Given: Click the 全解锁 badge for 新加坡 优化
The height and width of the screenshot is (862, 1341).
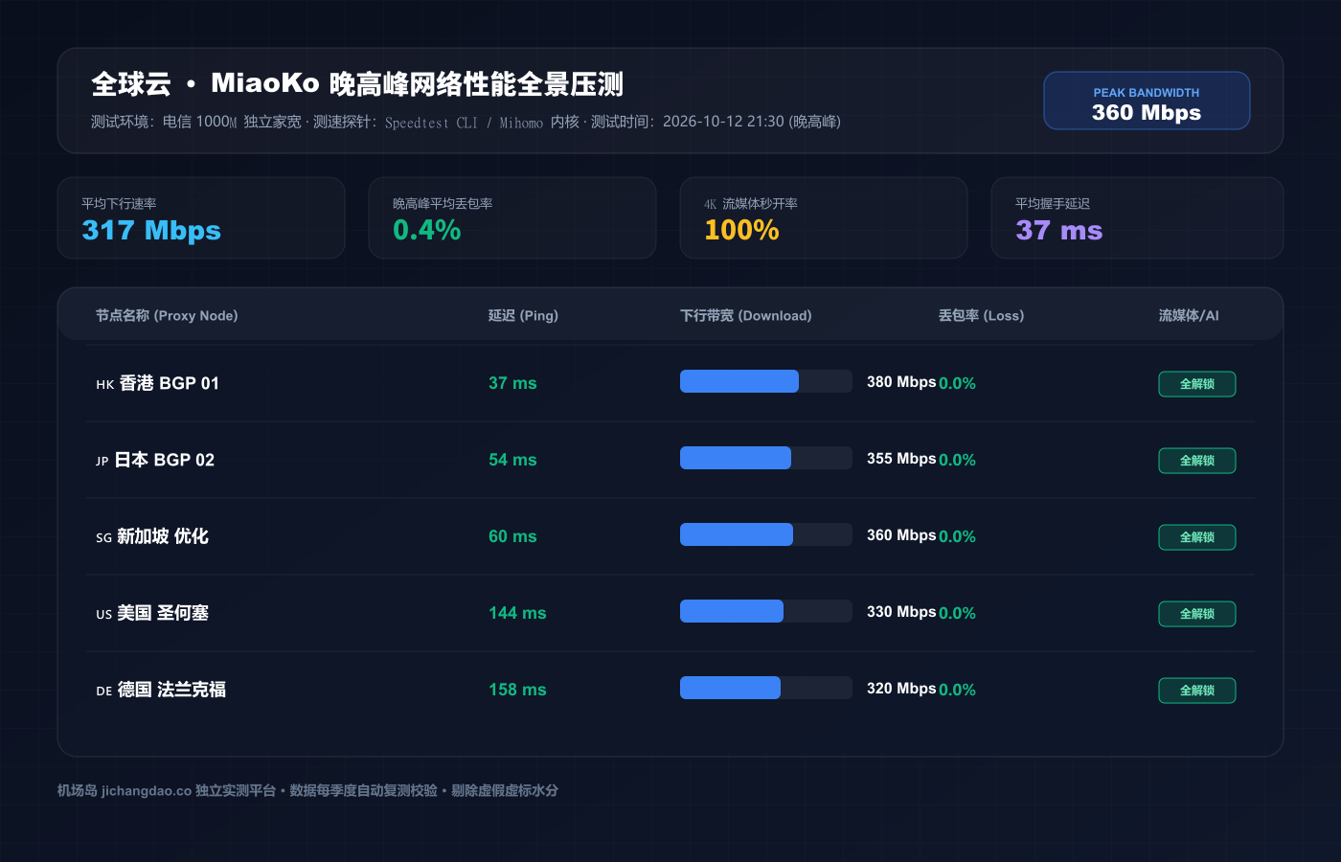Looking at the screenshot, I should pos(1197,537).
